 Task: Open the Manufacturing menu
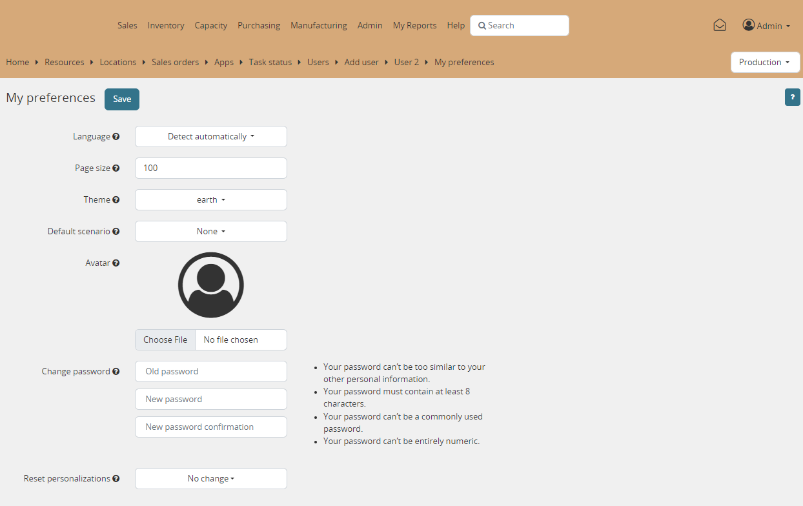[x=319, y=25]
